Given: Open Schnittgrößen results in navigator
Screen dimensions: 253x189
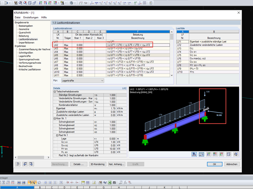Looking at the screenshot, I should [x=26, y=53].
